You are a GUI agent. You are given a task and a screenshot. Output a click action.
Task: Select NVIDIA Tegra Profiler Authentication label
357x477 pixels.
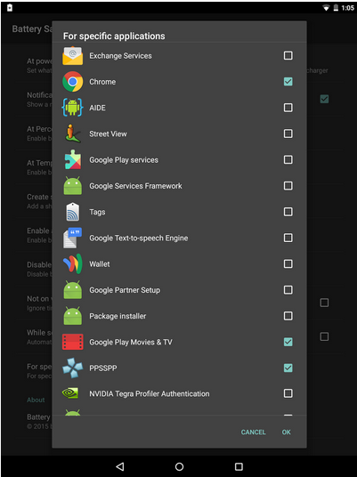click(x=150, y=393)
